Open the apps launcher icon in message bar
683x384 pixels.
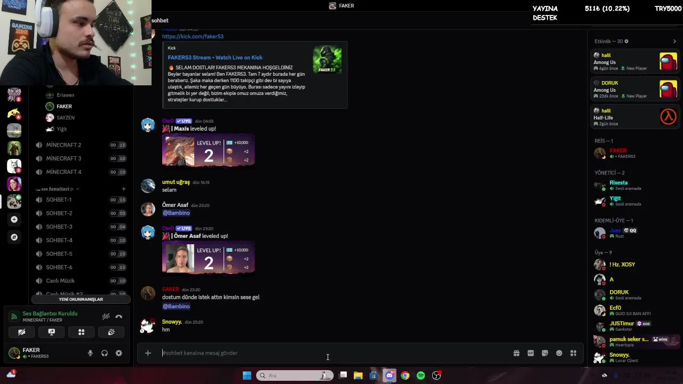573,353
